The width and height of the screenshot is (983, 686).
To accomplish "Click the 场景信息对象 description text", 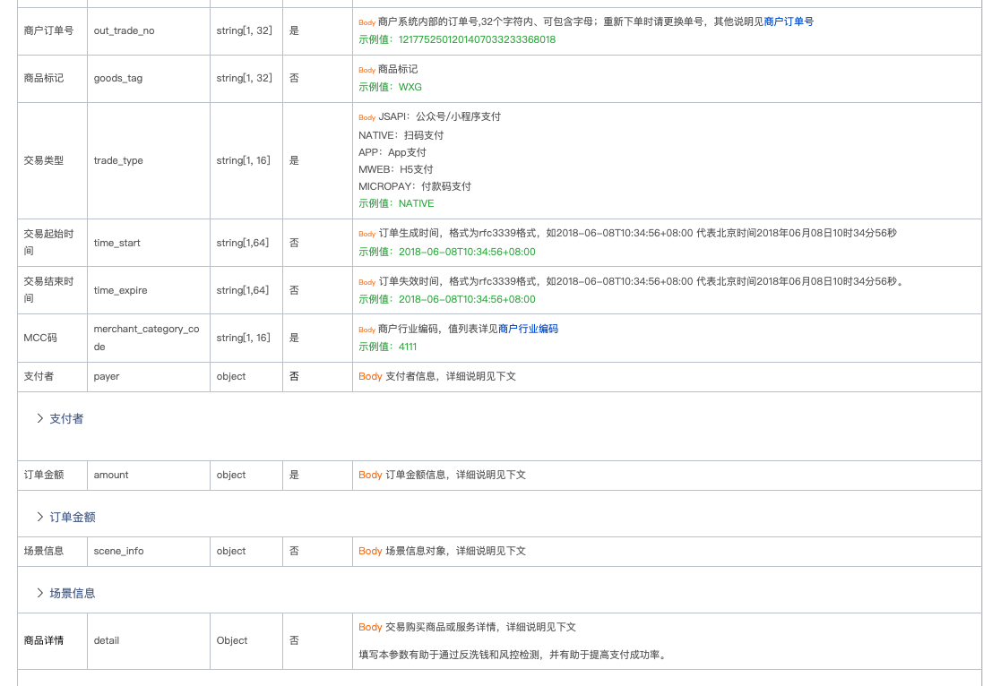I will (x=456, y=552).
